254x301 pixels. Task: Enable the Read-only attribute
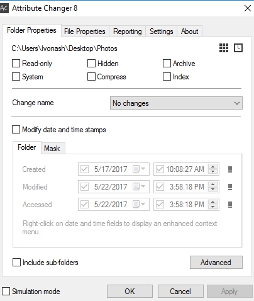point(16,64)
